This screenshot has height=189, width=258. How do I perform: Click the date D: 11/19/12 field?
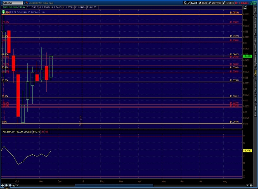coord(32,7)
